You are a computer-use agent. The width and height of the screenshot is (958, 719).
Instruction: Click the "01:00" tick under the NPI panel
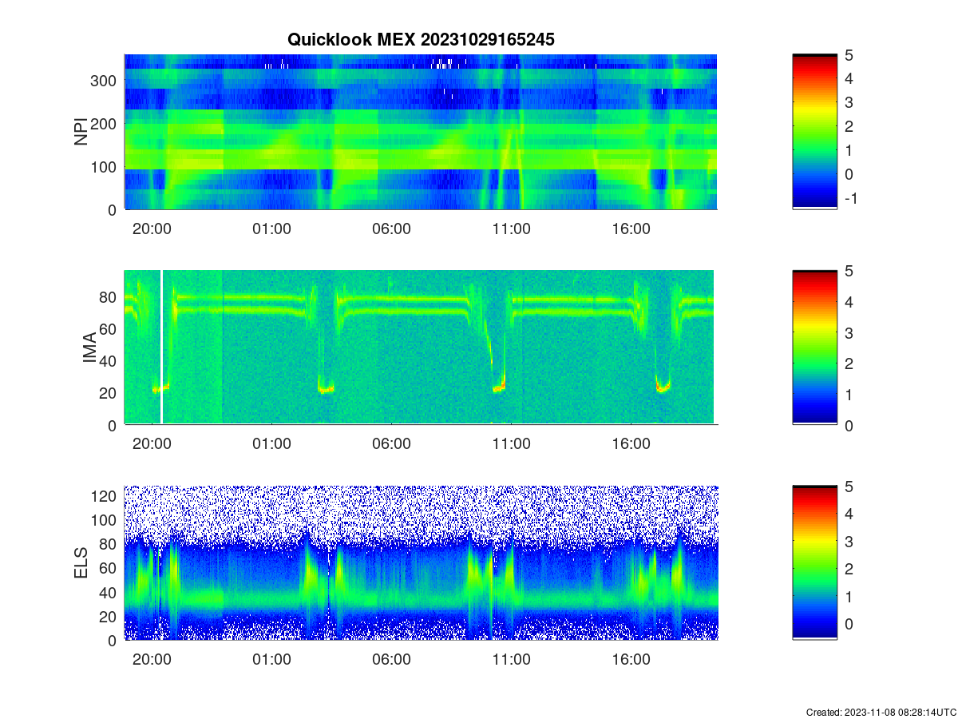[x=271, y=228]
